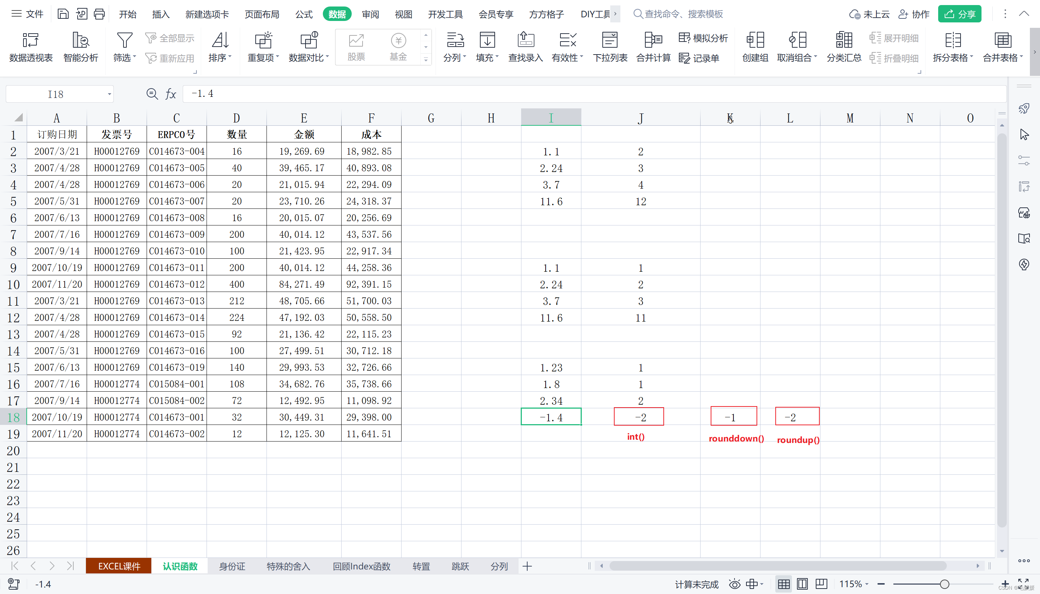The height and width of the screenshot is (594, 1040).
Task: Click the zoom out minus button
Action: [881, 584]
